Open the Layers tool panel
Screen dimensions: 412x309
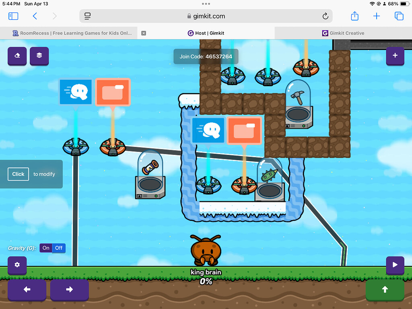click(39, 56)
